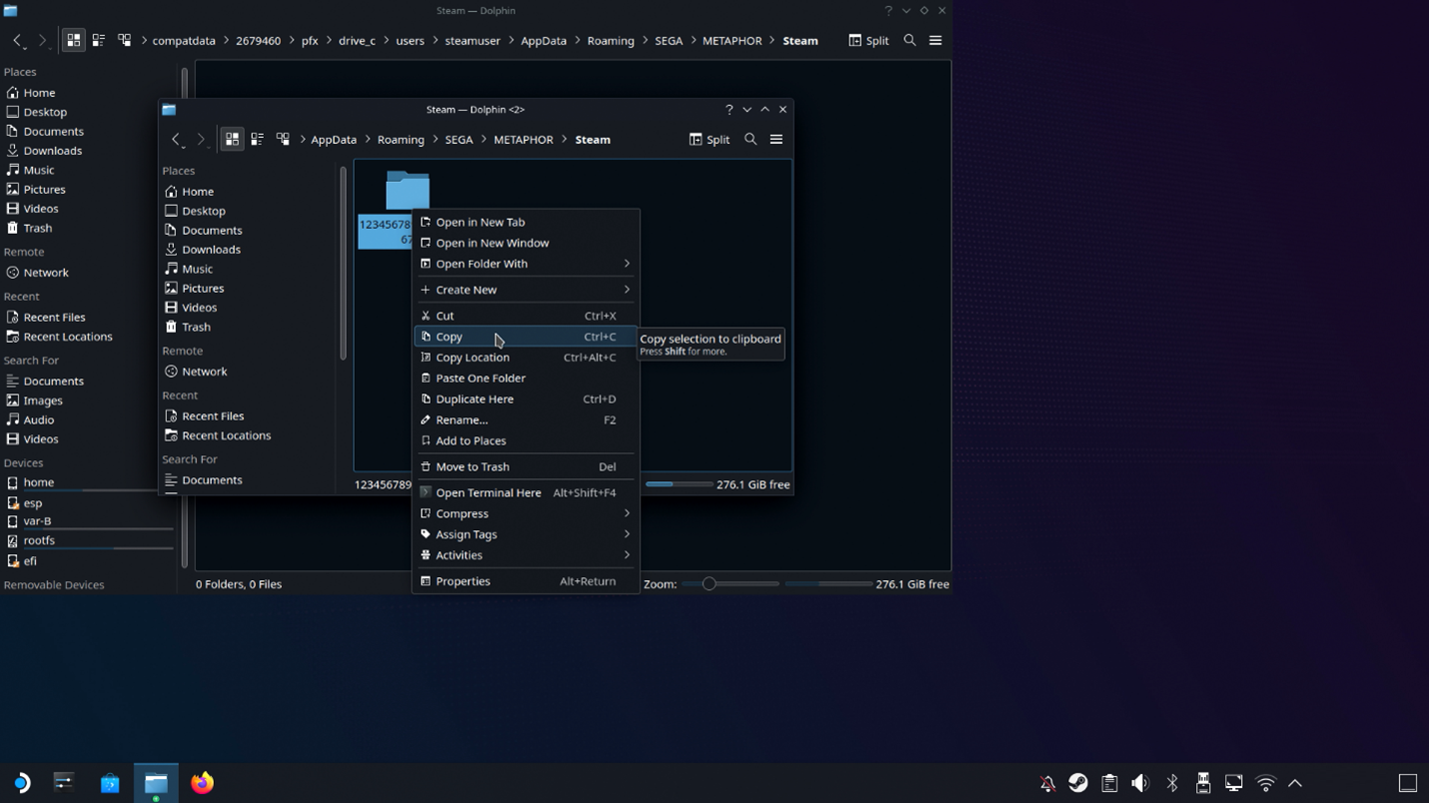Screen dimensions: 1429x803
Task: Click search icon in front Dolphin window
Action: pyautogui.click(x=750, y=140)
